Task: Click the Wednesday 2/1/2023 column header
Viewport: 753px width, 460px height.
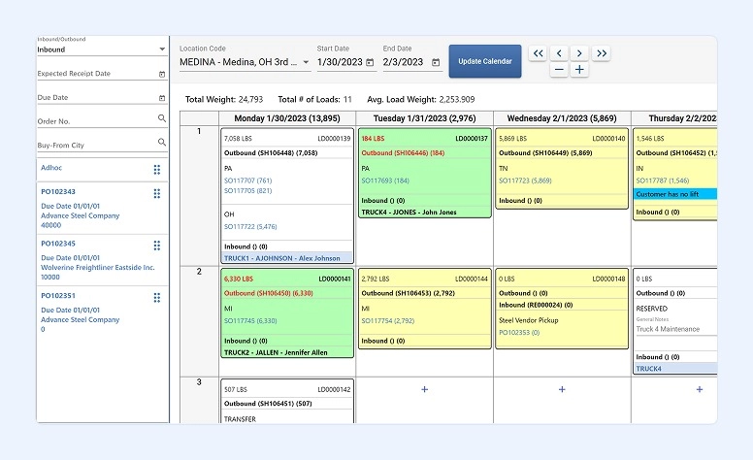Action: point(562,118)
